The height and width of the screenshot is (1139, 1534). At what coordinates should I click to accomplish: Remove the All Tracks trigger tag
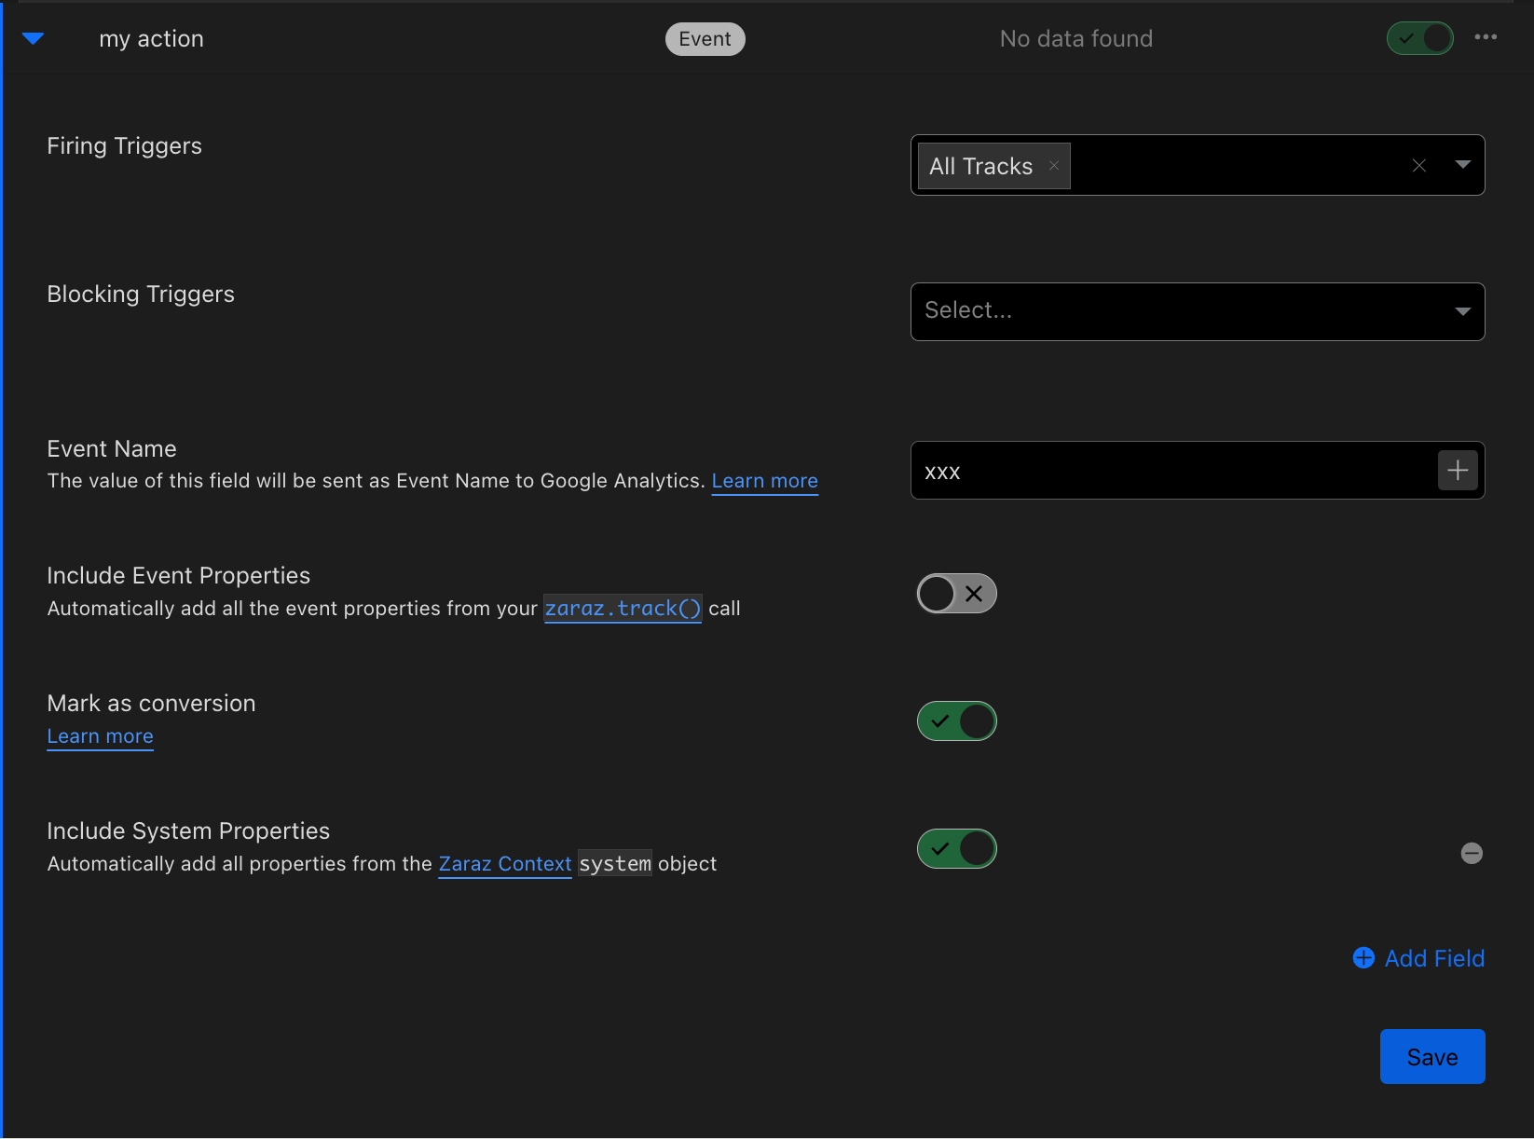click(1054, 166)
